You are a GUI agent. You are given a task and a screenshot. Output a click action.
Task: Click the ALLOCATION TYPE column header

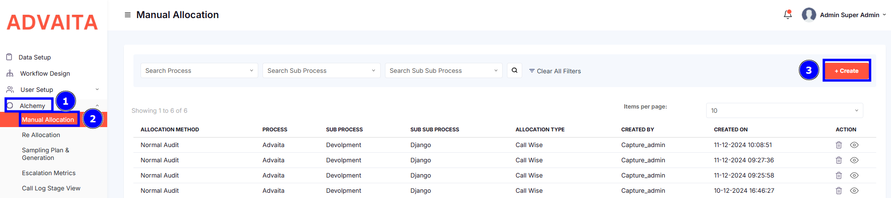tap(540, 129)
